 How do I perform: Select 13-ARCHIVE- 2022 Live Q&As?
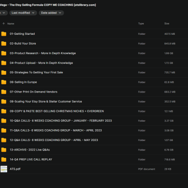click(x=30, y=150)
